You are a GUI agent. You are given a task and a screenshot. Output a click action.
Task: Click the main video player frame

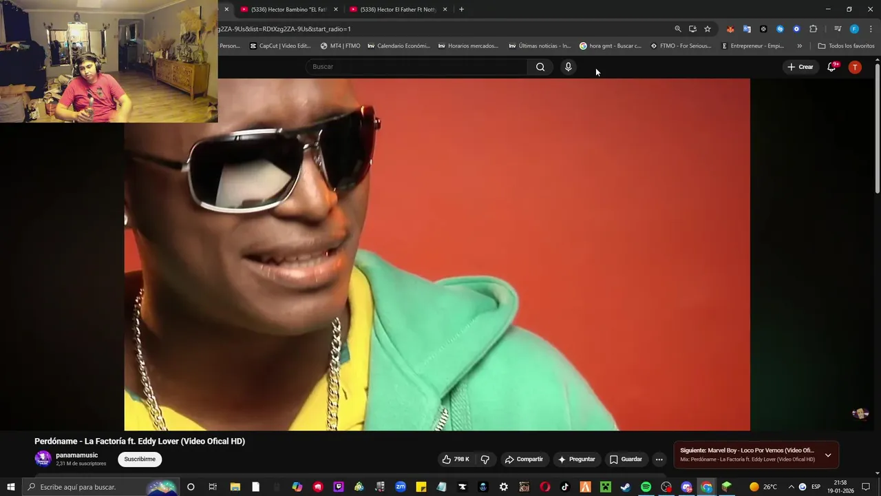point(436,254)
